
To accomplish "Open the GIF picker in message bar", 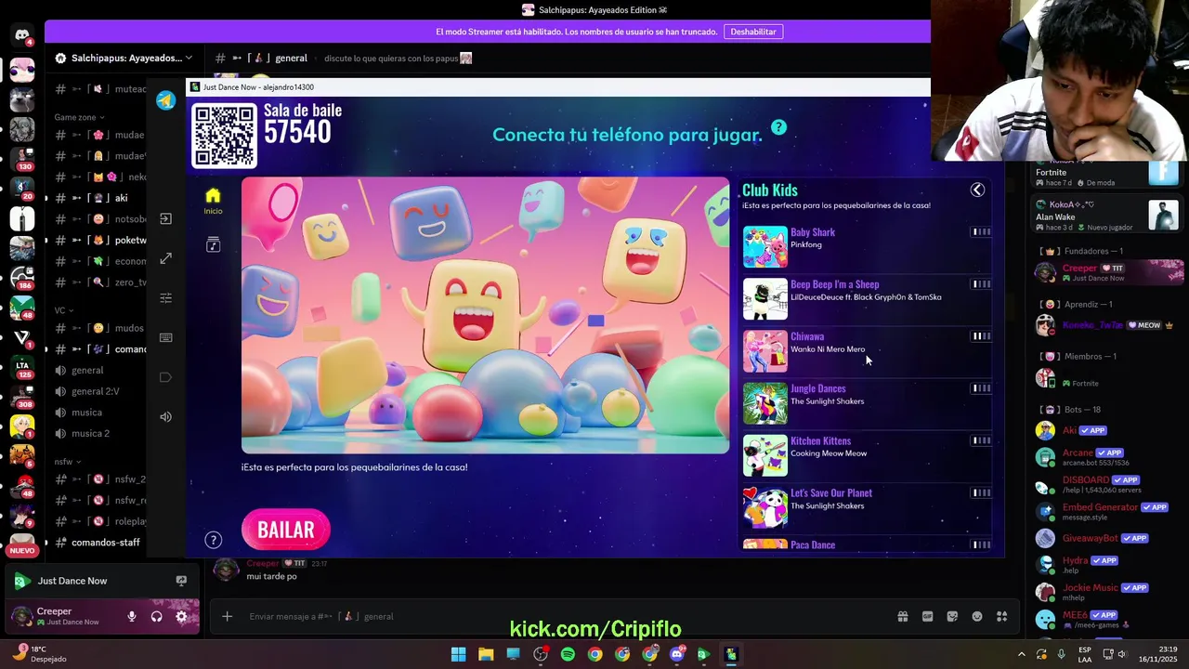I will [x=927, y=616].
